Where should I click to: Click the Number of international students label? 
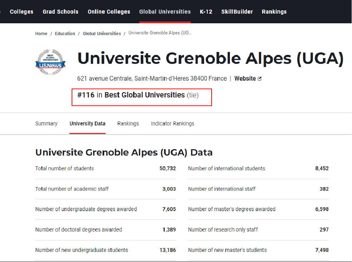(227, 168)
